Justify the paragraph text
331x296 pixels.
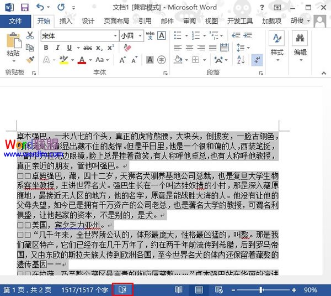(212, 48)
